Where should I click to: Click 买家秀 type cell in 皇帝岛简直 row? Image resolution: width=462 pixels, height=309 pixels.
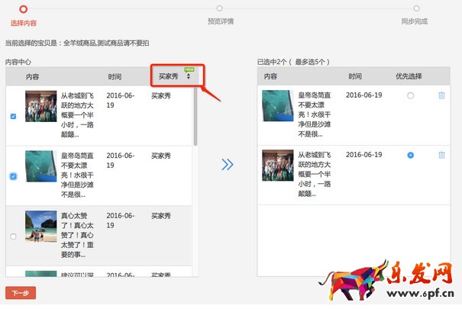pyautogui.click(x=161, y=156)
